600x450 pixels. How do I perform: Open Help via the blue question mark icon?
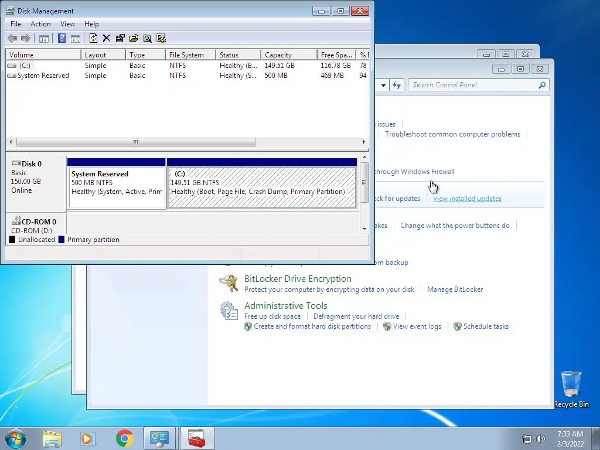point(62,38)
